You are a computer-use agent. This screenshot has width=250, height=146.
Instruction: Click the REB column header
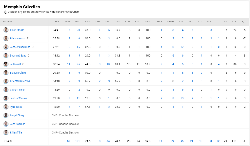(x=181, y=22)
